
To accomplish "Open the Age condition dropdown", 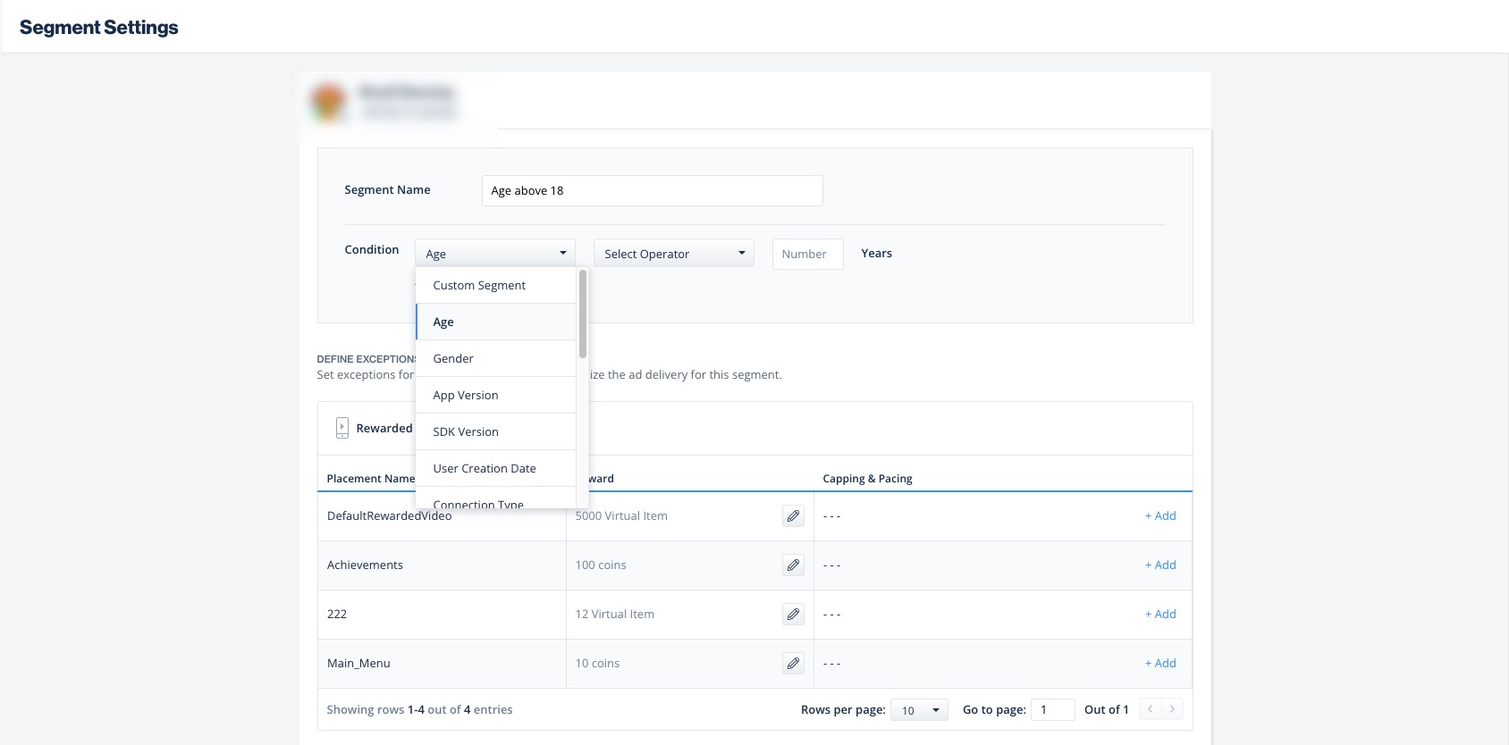I will click(495, 254).
